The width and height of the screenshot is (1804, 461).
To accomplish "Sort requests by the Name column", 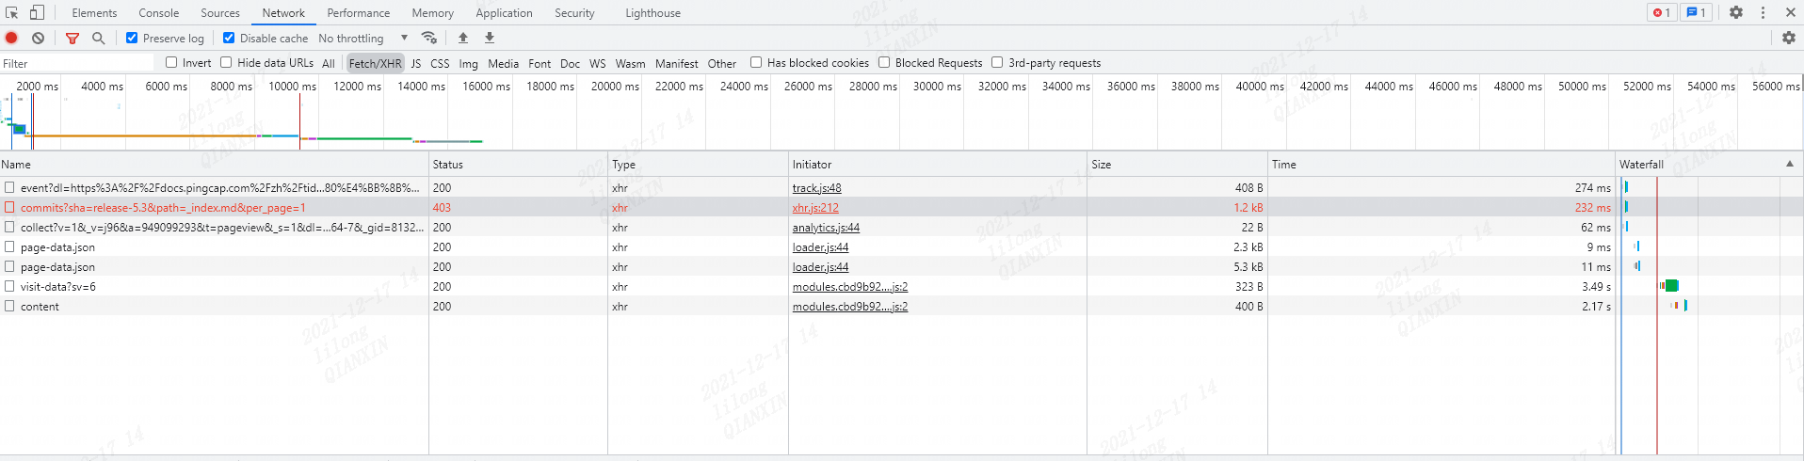I will point(214,164).
